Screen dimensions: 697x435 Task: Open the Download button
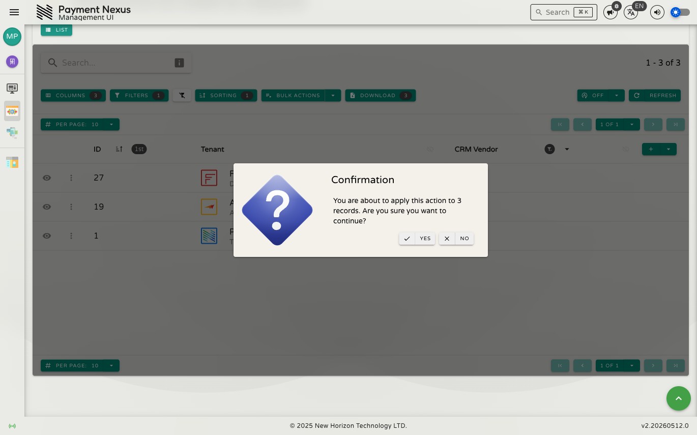pyautogui.click(x=381, y=95)
